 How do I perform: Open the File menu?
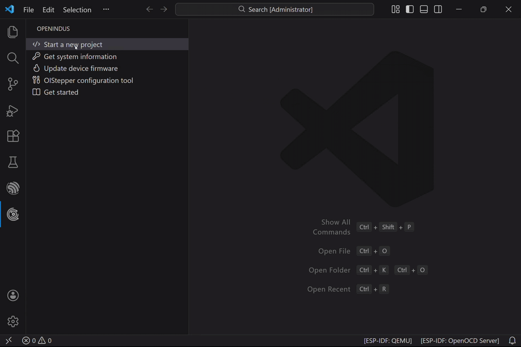pyautogui.click(x=28, y=10)
